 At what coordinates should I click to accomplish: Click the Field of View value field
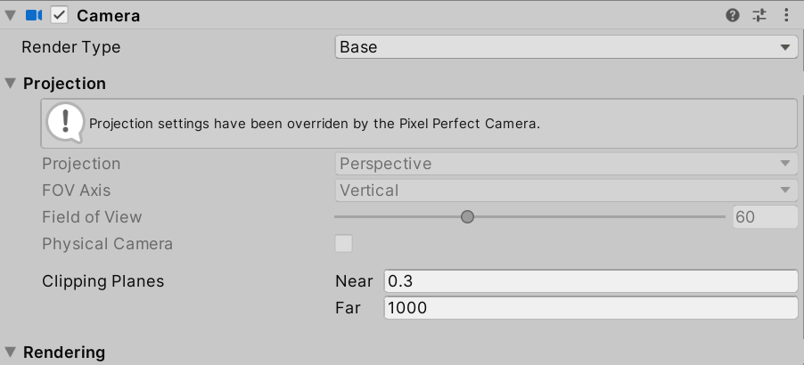[764, 217]
